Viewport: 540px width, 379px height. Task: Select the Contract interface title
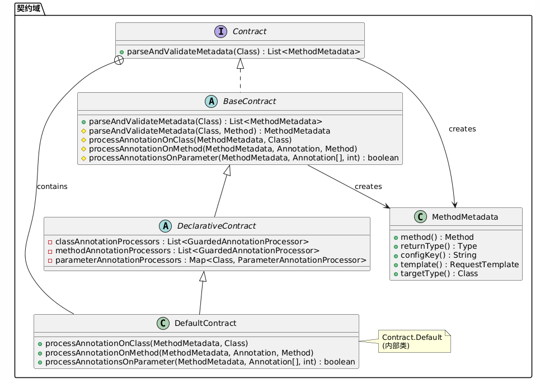[x=250, y=31]
